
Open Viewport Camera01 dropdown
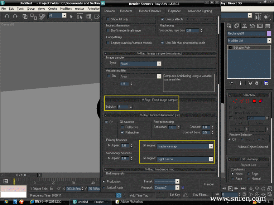(167, 188)
